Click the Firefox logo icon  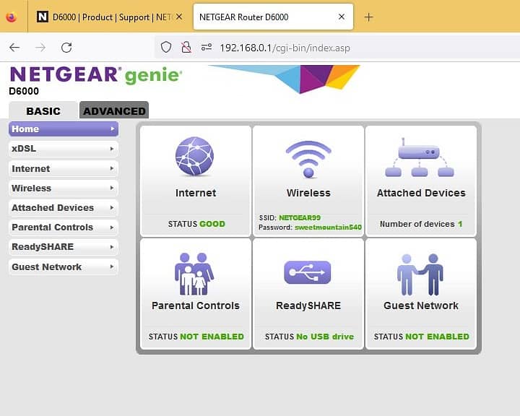12,17
